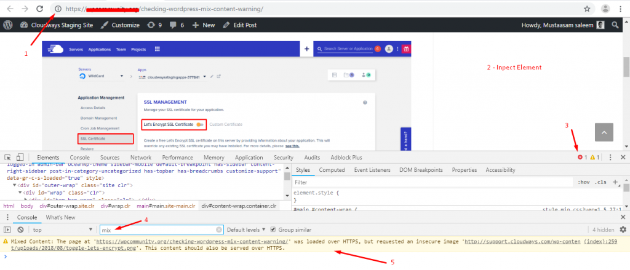Screen dimensions: 630x270
Task: Toggle the DevTools device toolbar icon
Action: [19, 158]
